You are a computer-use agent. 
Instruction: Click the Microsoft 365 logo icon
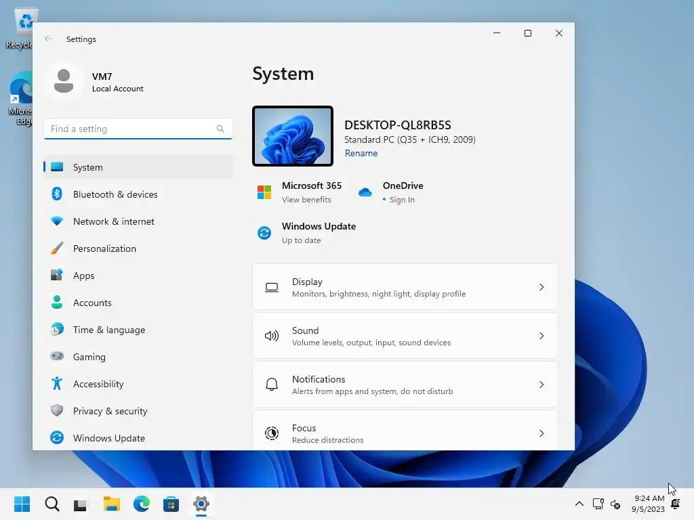tap(264, 192)
